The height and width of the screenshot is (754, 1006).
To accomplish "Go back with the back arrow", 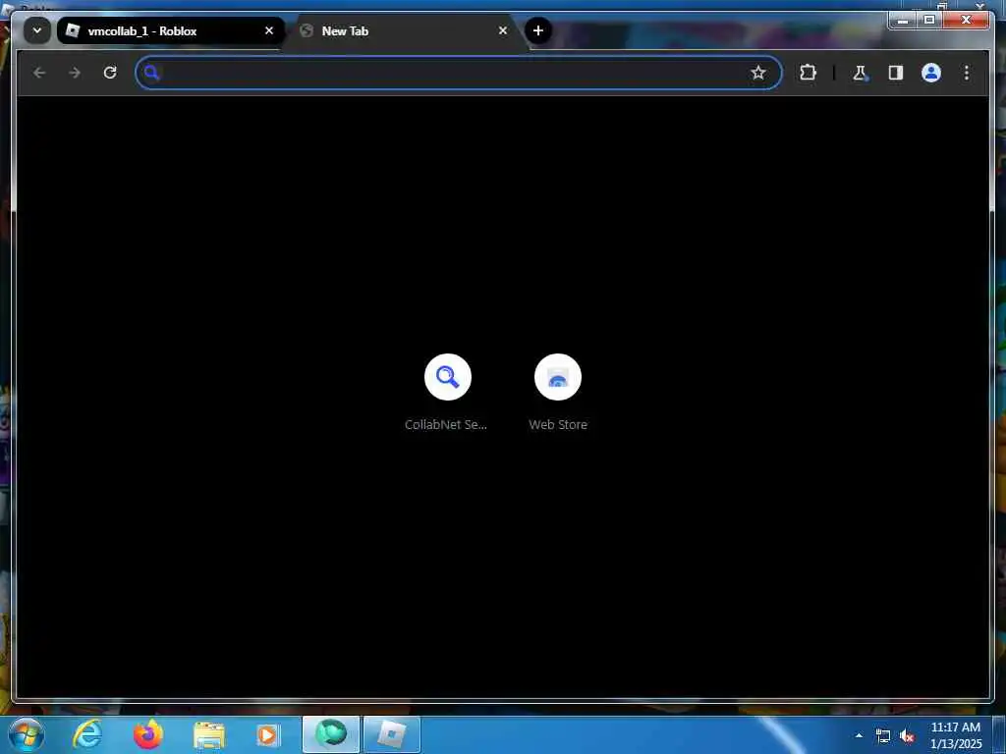I will [x=39, y=73].
